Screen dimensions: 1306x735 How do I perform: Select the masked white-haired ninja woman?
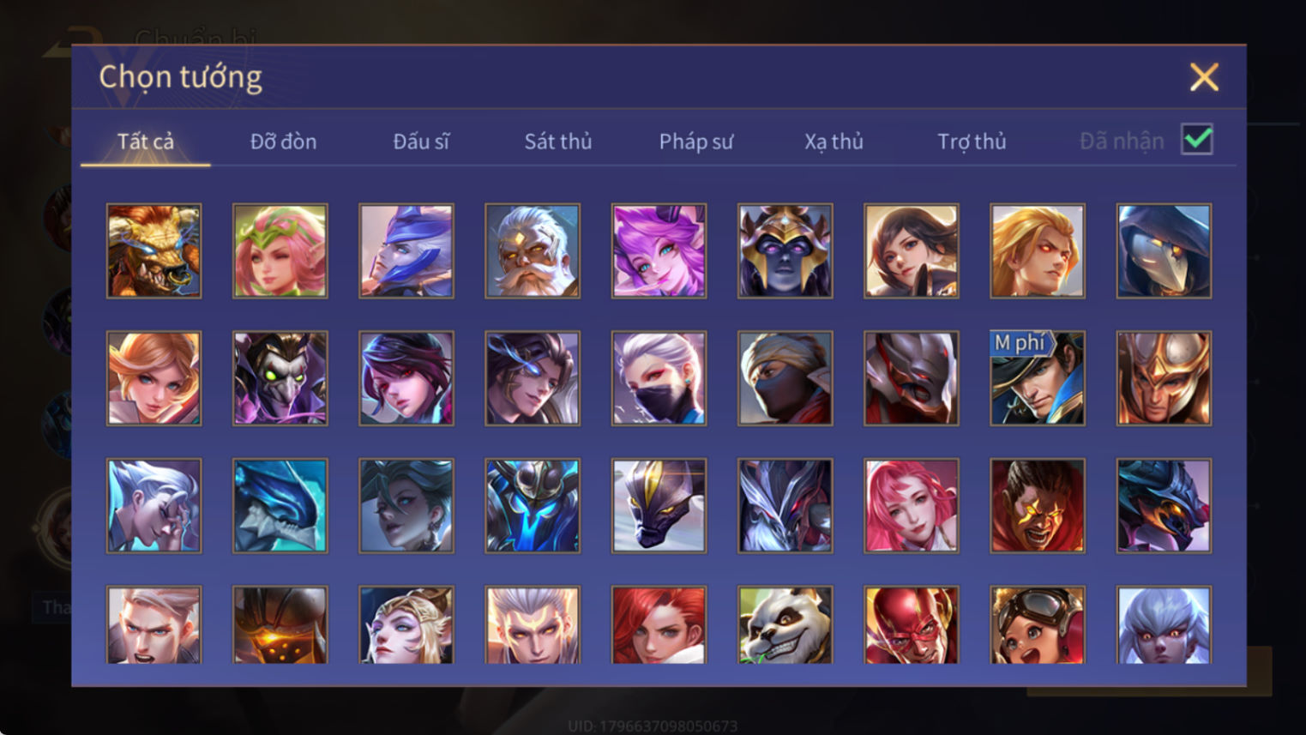659,378
